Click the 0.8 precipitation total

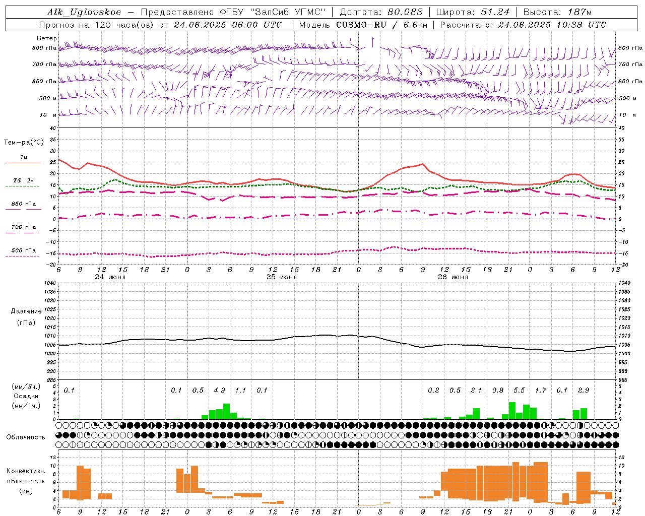(498, 390)
